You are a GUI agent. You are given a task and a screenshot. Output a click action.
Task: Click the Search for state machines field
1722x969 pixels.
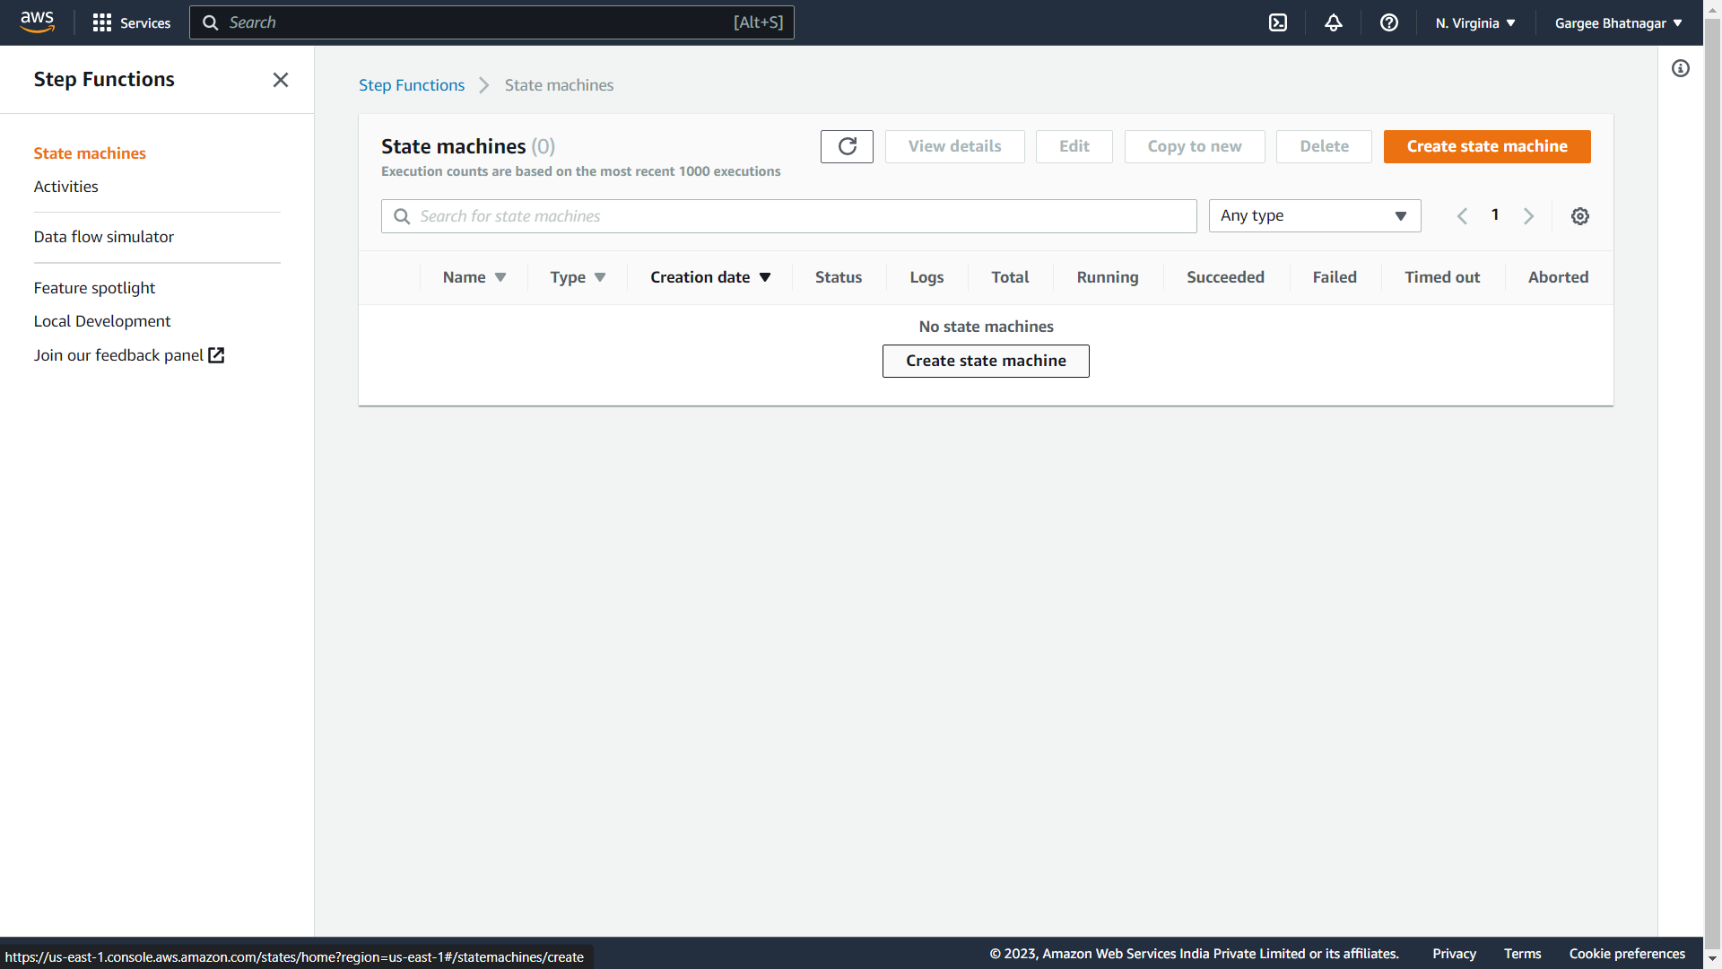coord(789,216)
